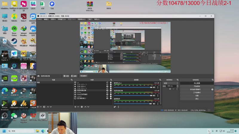The image size is (239, 134).
Task: Open advanced audio properties gears icon
Action: click(x=115, y=107)
